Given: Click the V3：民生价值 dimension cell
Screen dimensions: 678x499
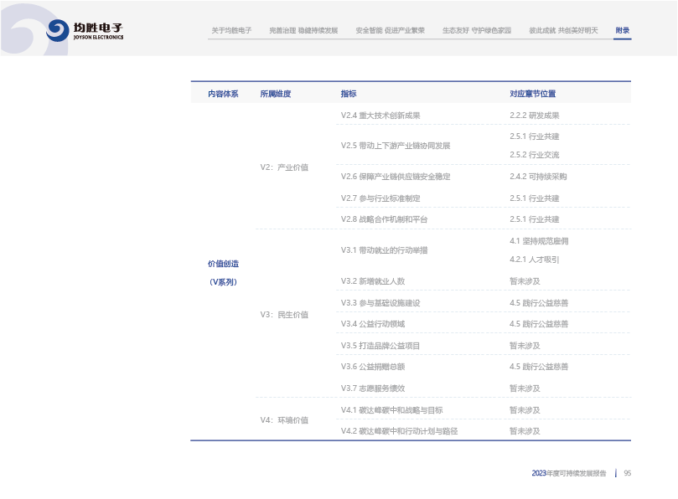Looking at the screenshot, I should (284, 315).
